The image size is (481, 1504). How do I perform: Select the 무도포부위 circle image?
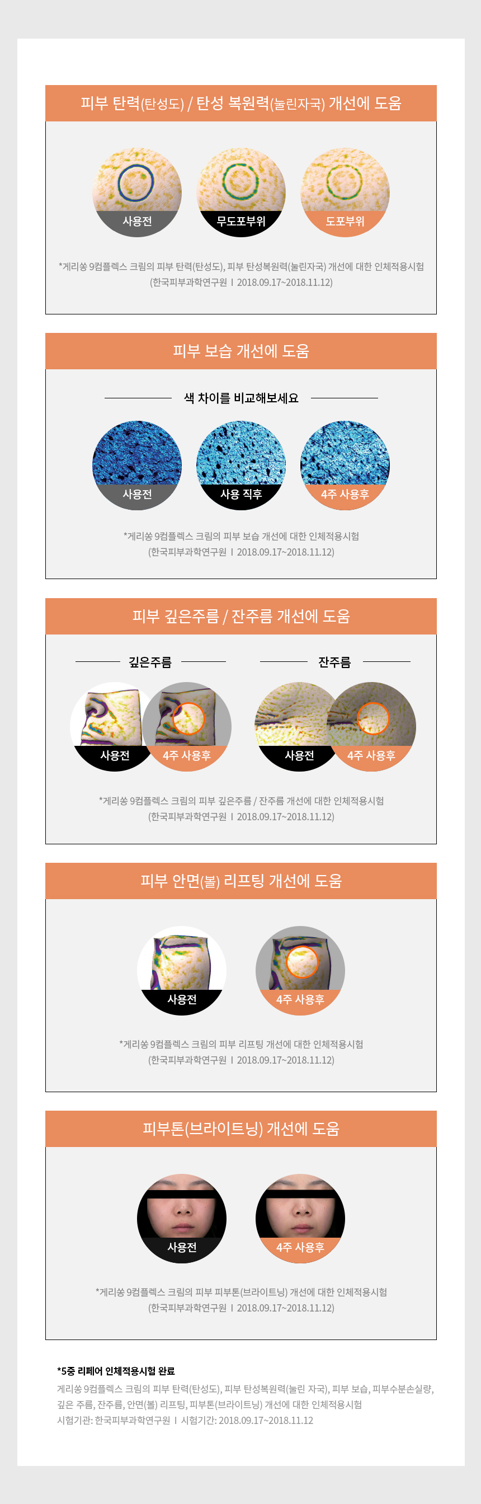[x=241, y=192]
